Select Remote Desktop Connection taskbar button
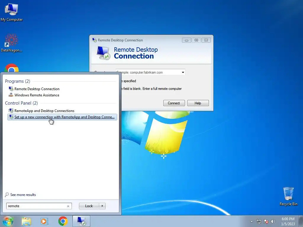 click(81, 221)
